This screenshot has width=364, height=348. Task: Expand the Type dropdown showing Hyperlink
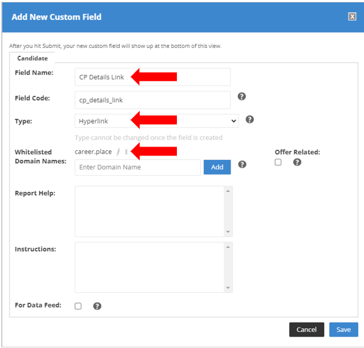coord(157,121)
